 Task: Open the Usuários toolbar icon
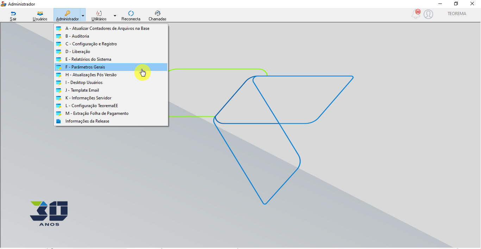tap(40, 13)
